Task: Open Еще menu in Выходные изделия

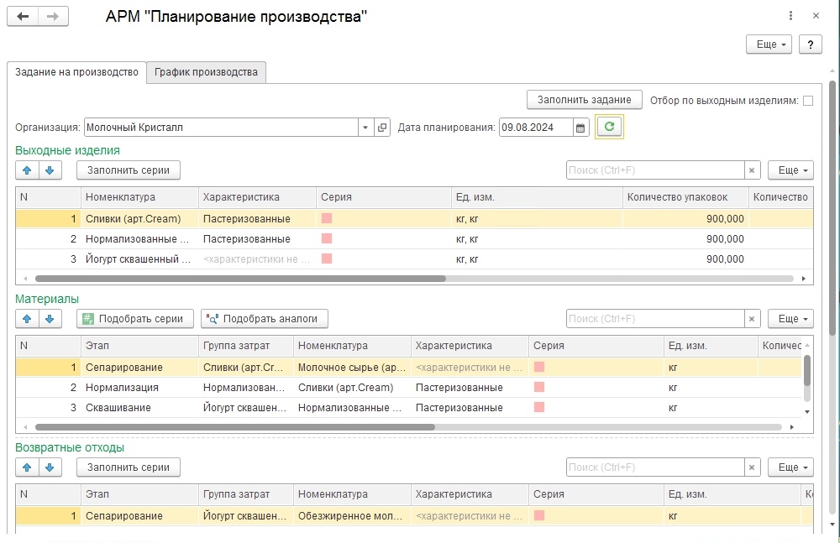Action: coord(790,170)
